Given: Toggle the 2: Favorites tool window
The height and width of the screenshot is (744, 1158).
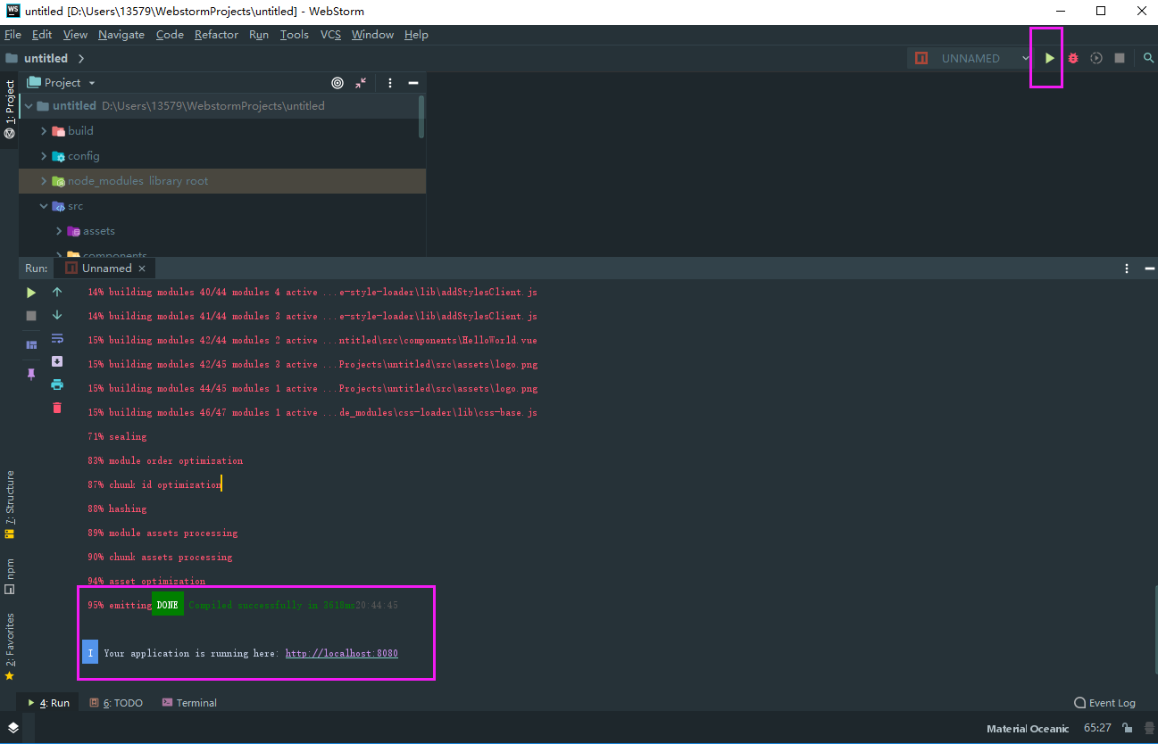Looking at the screenshot, I should (x=10, y=647).
